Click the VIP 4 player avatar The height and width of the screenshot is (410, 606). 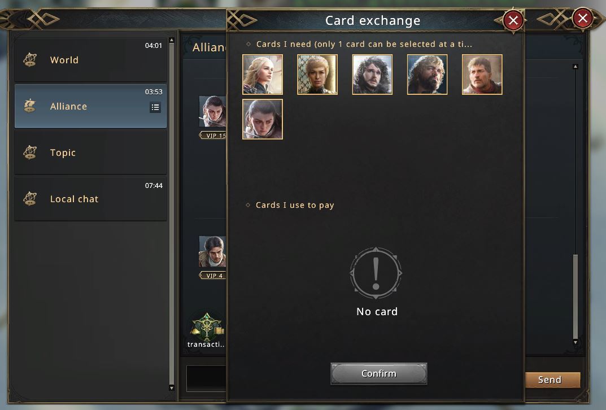tap(212, 251)
